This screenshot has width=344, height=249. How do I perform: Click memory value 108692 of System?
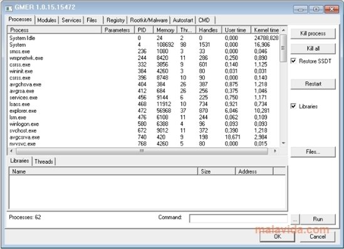tap(165, 44)
